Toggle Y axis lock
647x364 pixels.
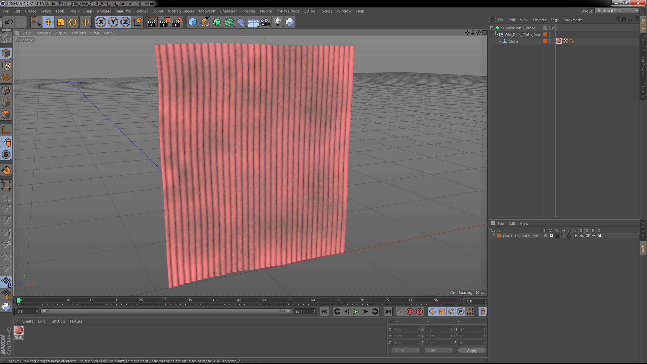113,22
